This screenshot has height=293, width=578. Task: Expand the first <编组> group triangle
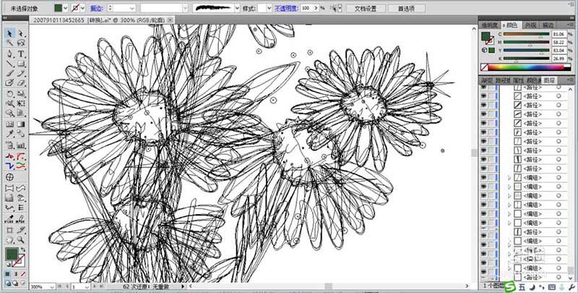point(510,177)
